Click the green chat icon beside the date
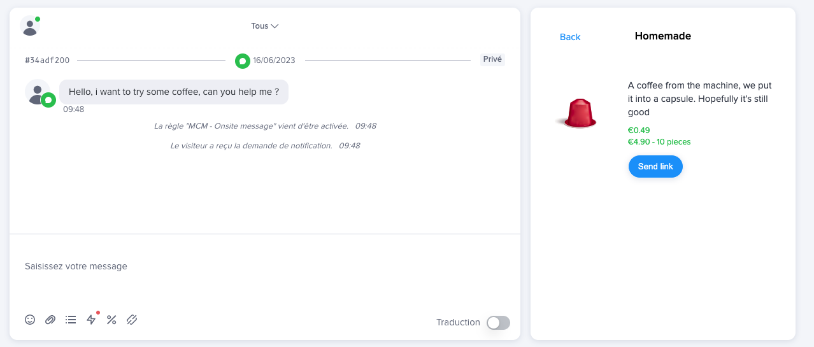This screenshot has width=814, height=347. tap(242, 60)
